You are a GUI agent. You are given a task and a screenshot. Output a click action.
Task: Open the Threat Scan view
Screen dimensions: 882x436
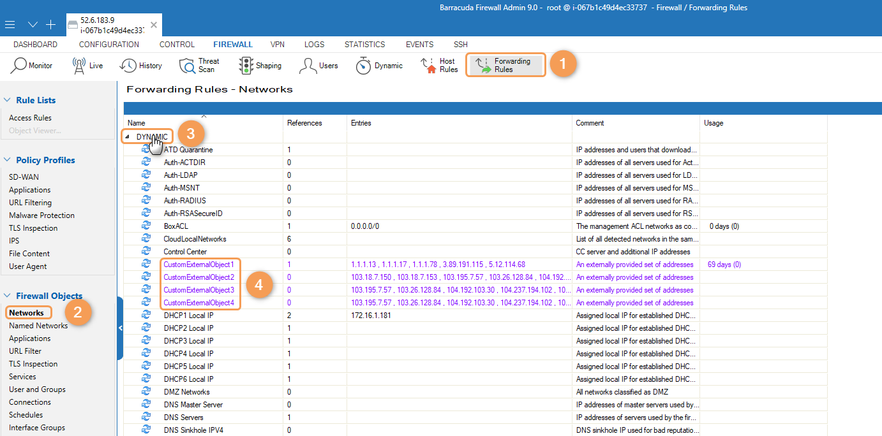(x=188, y=66)
